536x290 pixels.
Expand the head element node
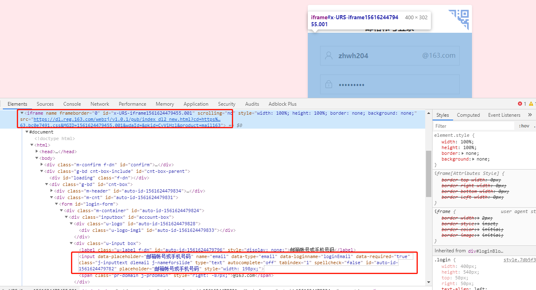pyautogui.click(x=37, y=151)
